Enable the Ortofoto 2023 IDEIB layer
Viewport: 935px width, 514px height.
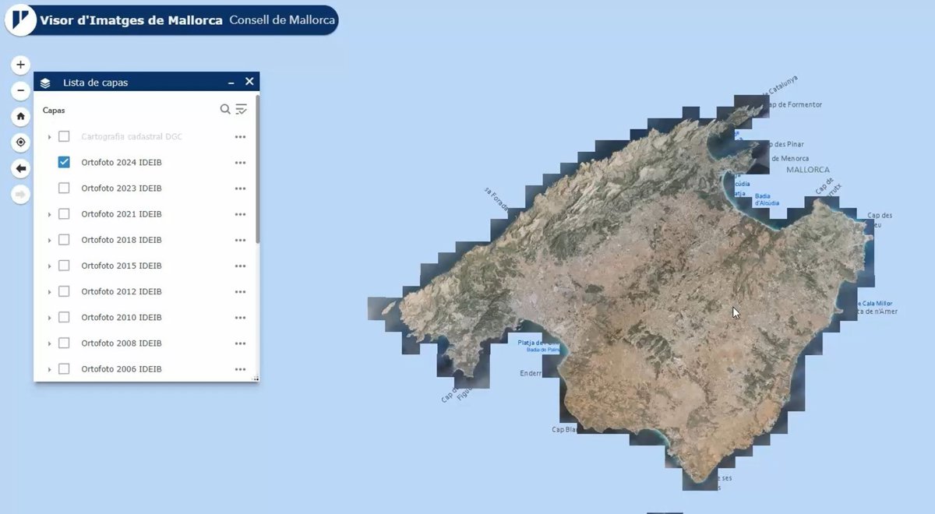pos(64,188)
